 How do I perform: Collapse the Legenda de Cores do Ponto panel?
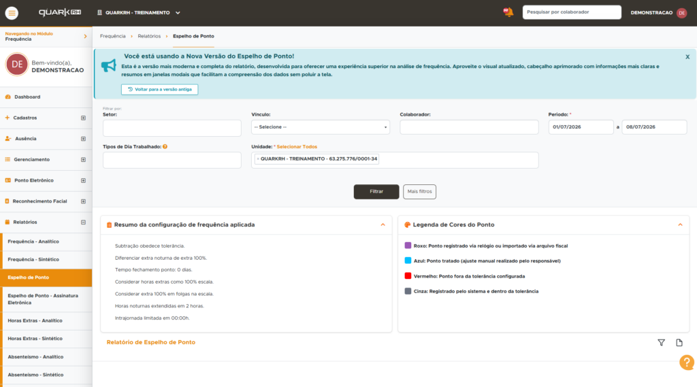pyautogui.click(x=680, y=225)
